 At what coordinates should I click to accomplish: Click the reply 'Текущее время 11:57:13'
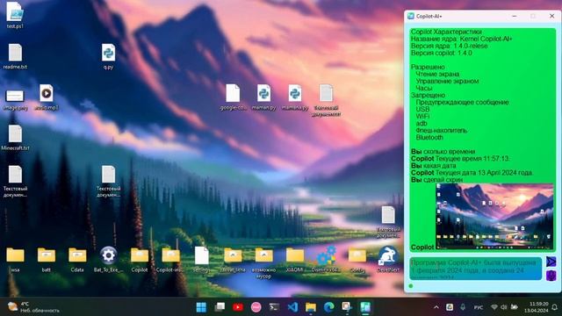472,158
